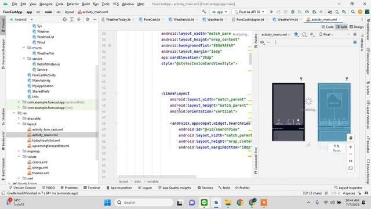Open Google Chrome from the taskbar
The height and width of the screenshot is (209, 371).
tap(240, 203)
